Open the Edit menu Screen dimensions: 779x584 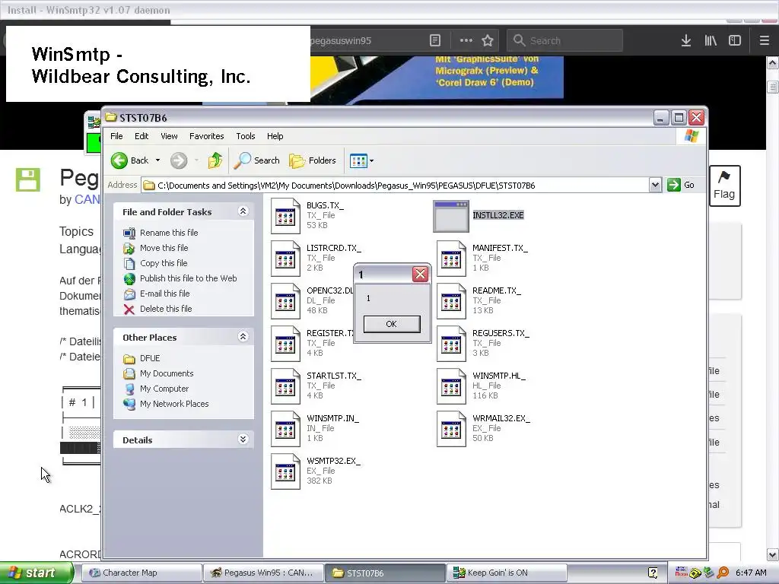click(141, 136)
